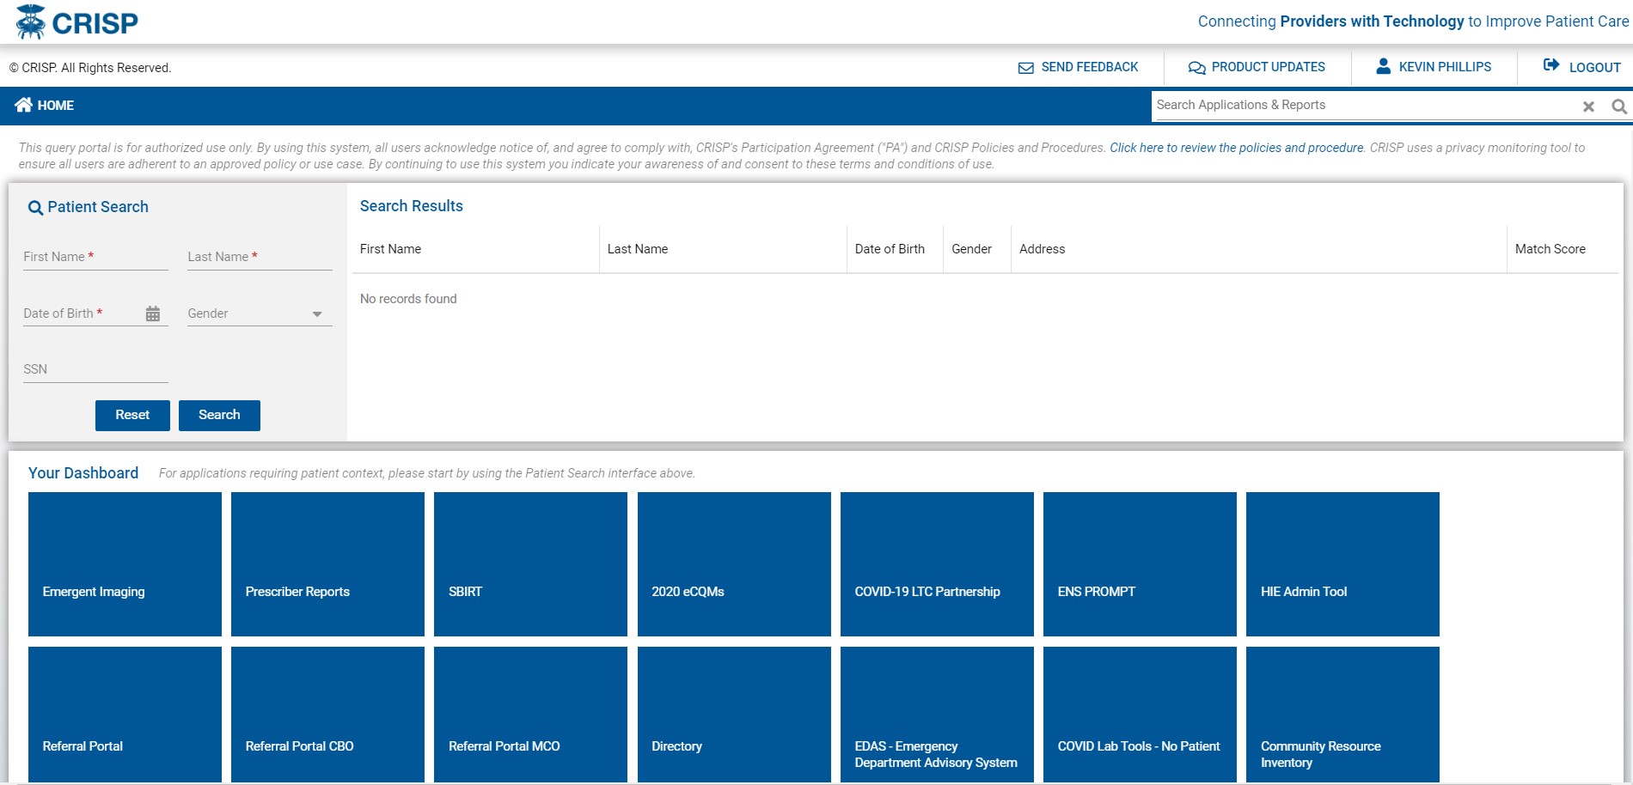Viewport: 1633px width, 785px height.
Task: Open the Referral Portal CBO tile
Action: click(x=327, y=715)
